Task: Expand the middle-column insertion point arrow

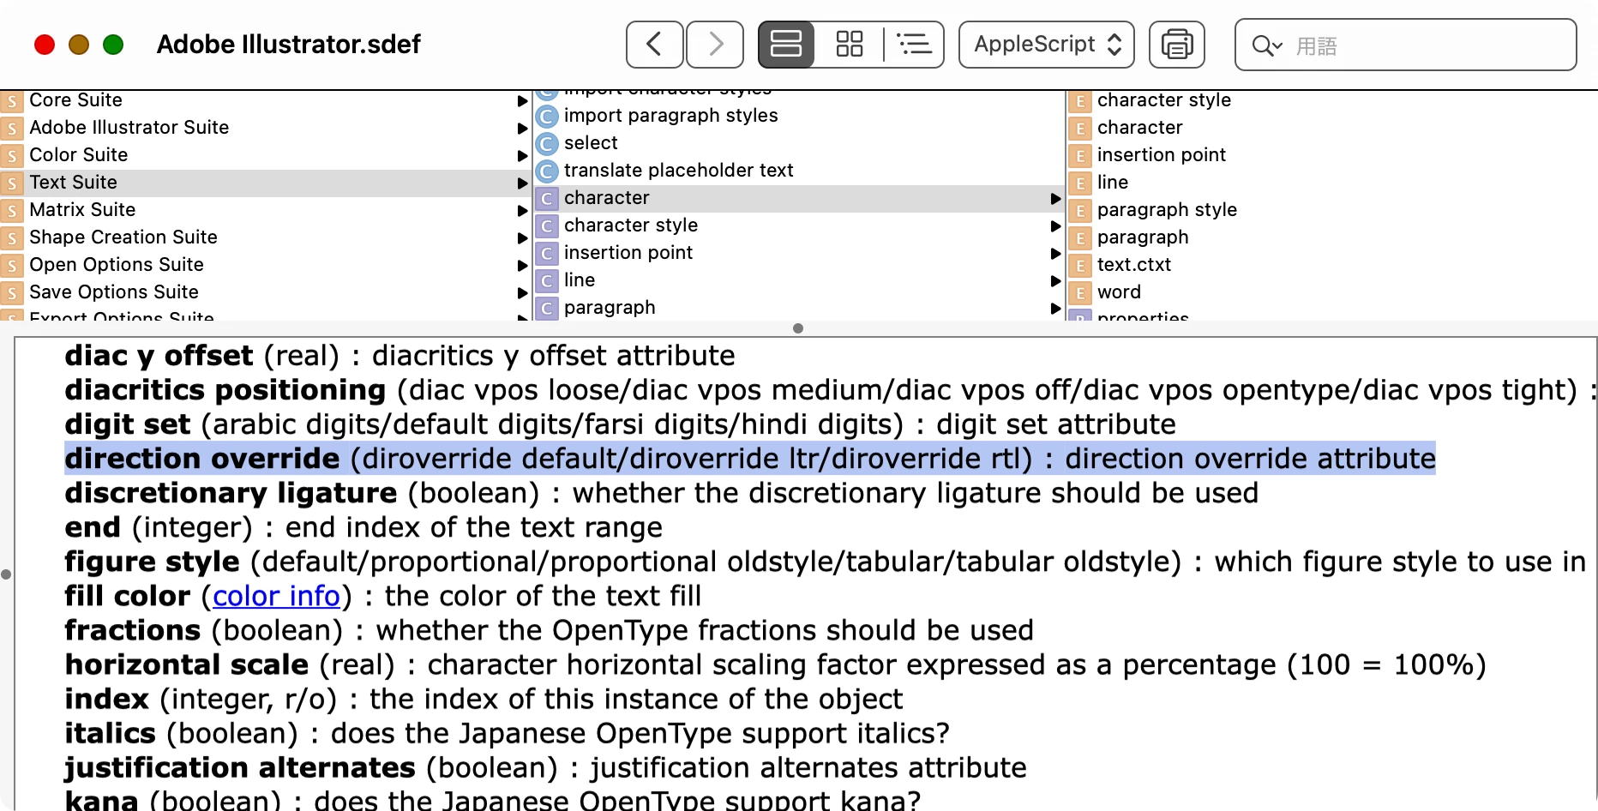Action: tap(1055, 254)
